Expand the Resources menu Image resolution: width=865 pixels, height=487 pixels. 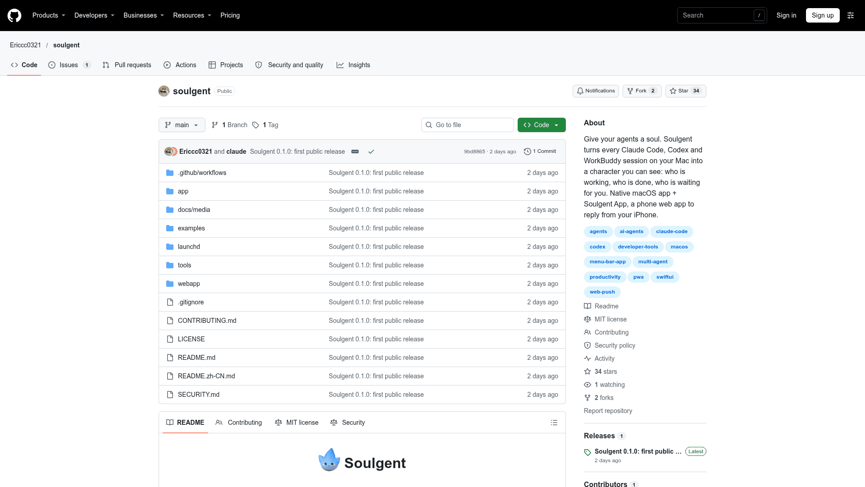(192, 15)
